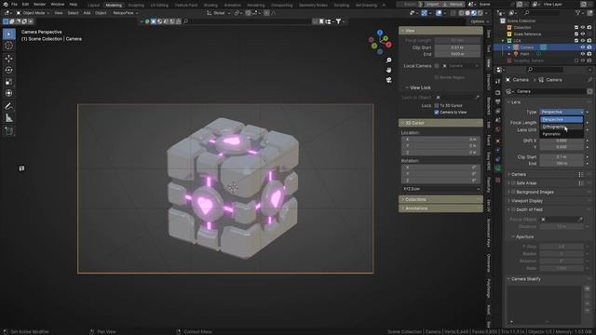Click the viewport zoom magnifier icon
The width and height of the screenshot is (596, 335).
coord(388,60)
